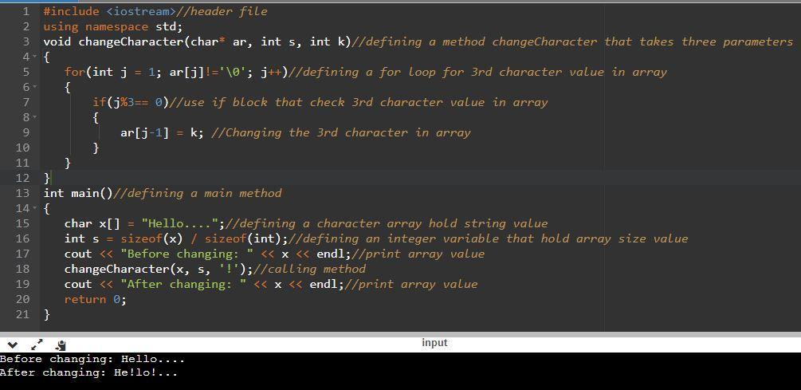The image size is (801, 390).
Task: Click the "changeCharacter(x, s, '!')" call
Action: pos(155,269)
